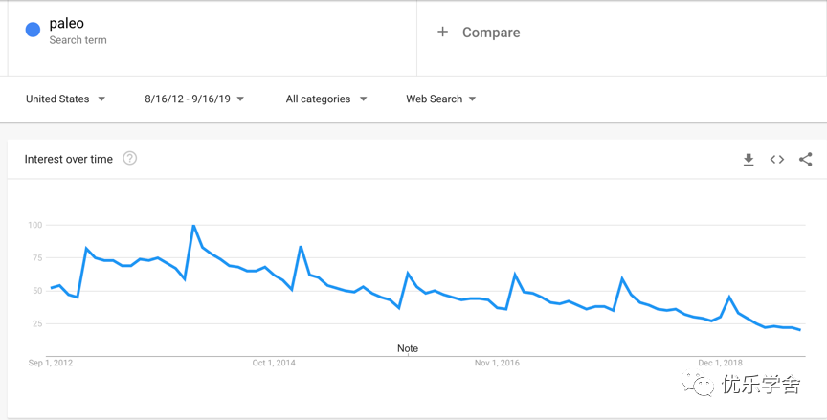This screenshot has width=827, height=420.
Task: Share the Interest over time chart
Action: click(806, 160)
